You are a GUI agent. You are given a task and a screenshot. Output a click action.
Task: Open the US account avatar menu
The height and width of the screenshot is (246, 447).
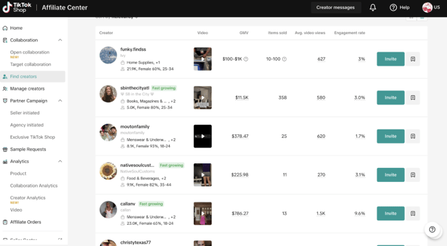[430, 7]
